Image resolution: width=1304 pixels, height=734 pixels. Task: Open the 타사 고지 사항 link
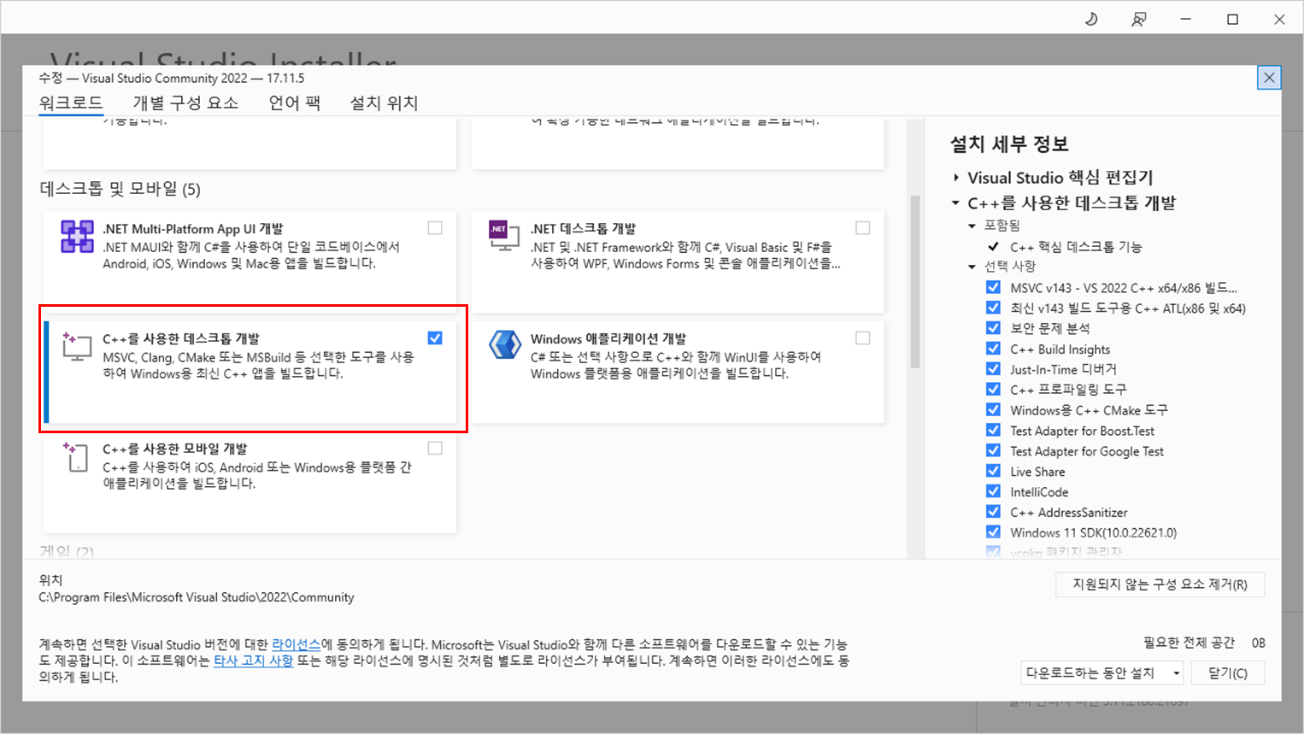click(x=253, y=661)
